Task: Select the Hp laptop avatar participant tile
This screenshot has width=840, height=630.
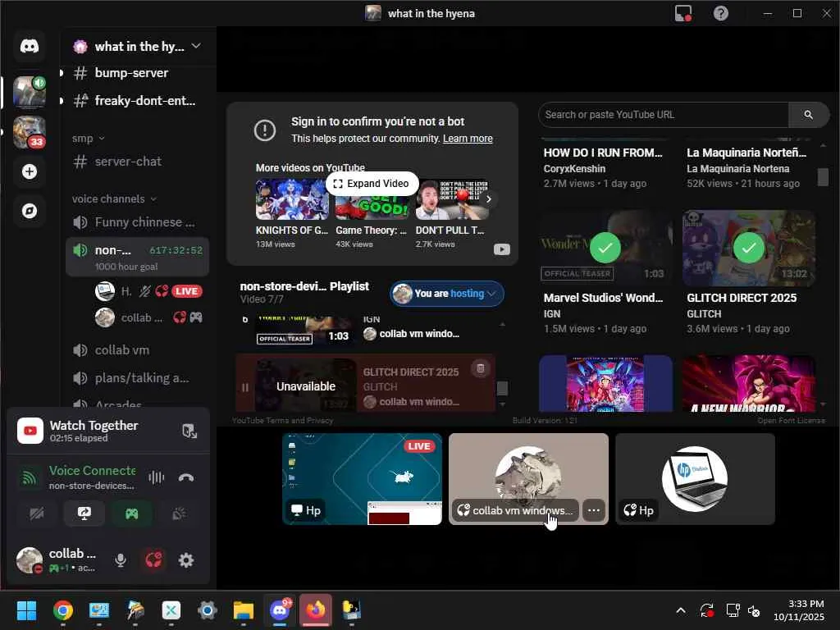Action: pyautogui.click(x=695, y=479)
